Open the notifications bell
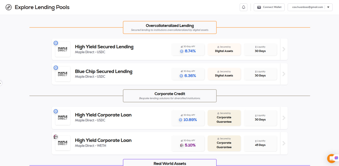The image size is (339, 166). point(243,7)
